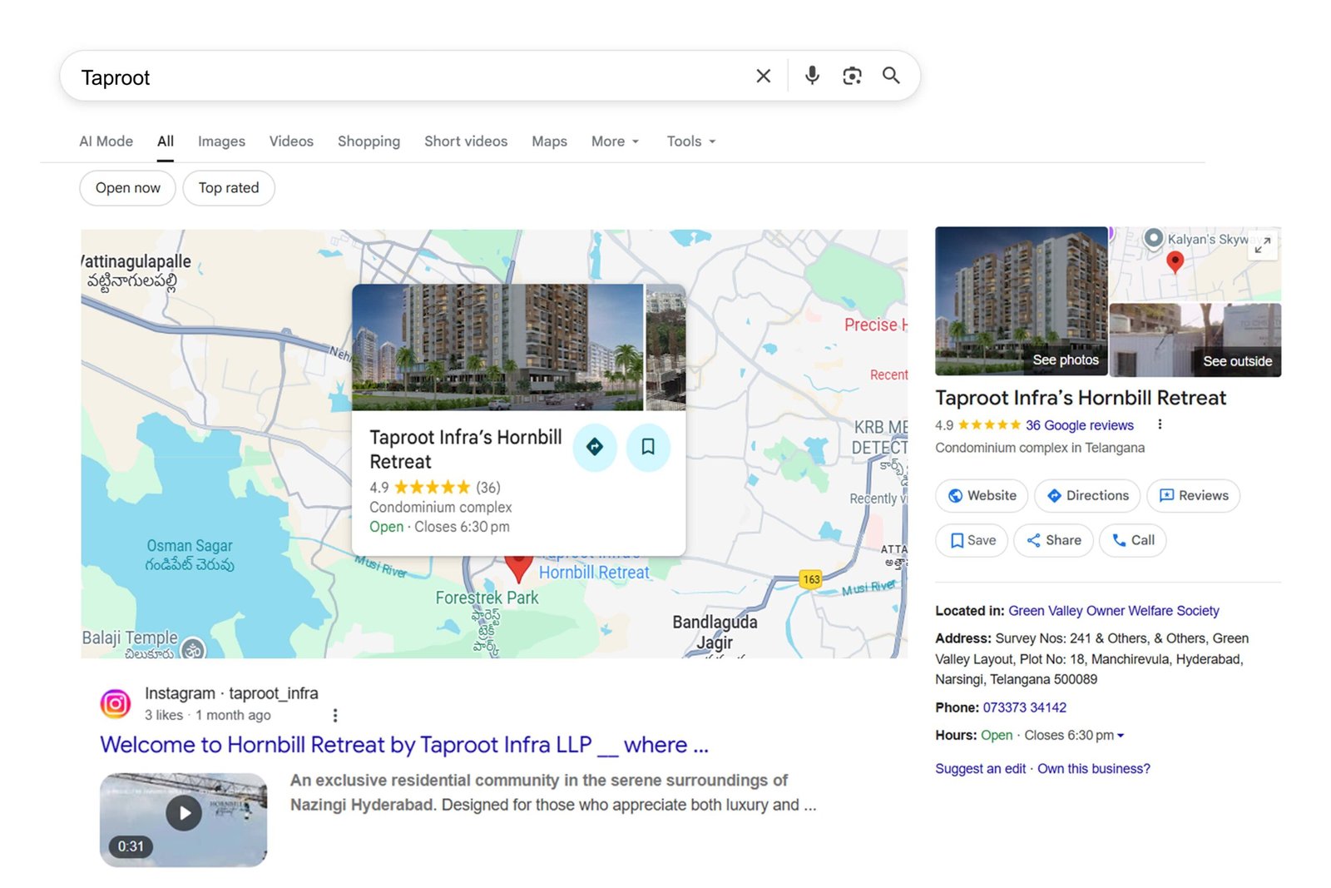Open the knowledge panel overflow menu
Screen dimensions: 1331x888
(x=1160, y=424)
